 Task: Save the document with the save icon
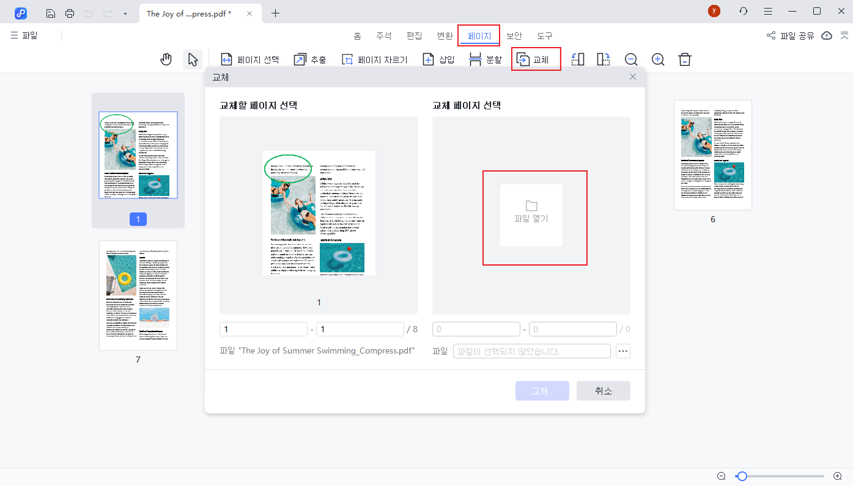[50, 12]
